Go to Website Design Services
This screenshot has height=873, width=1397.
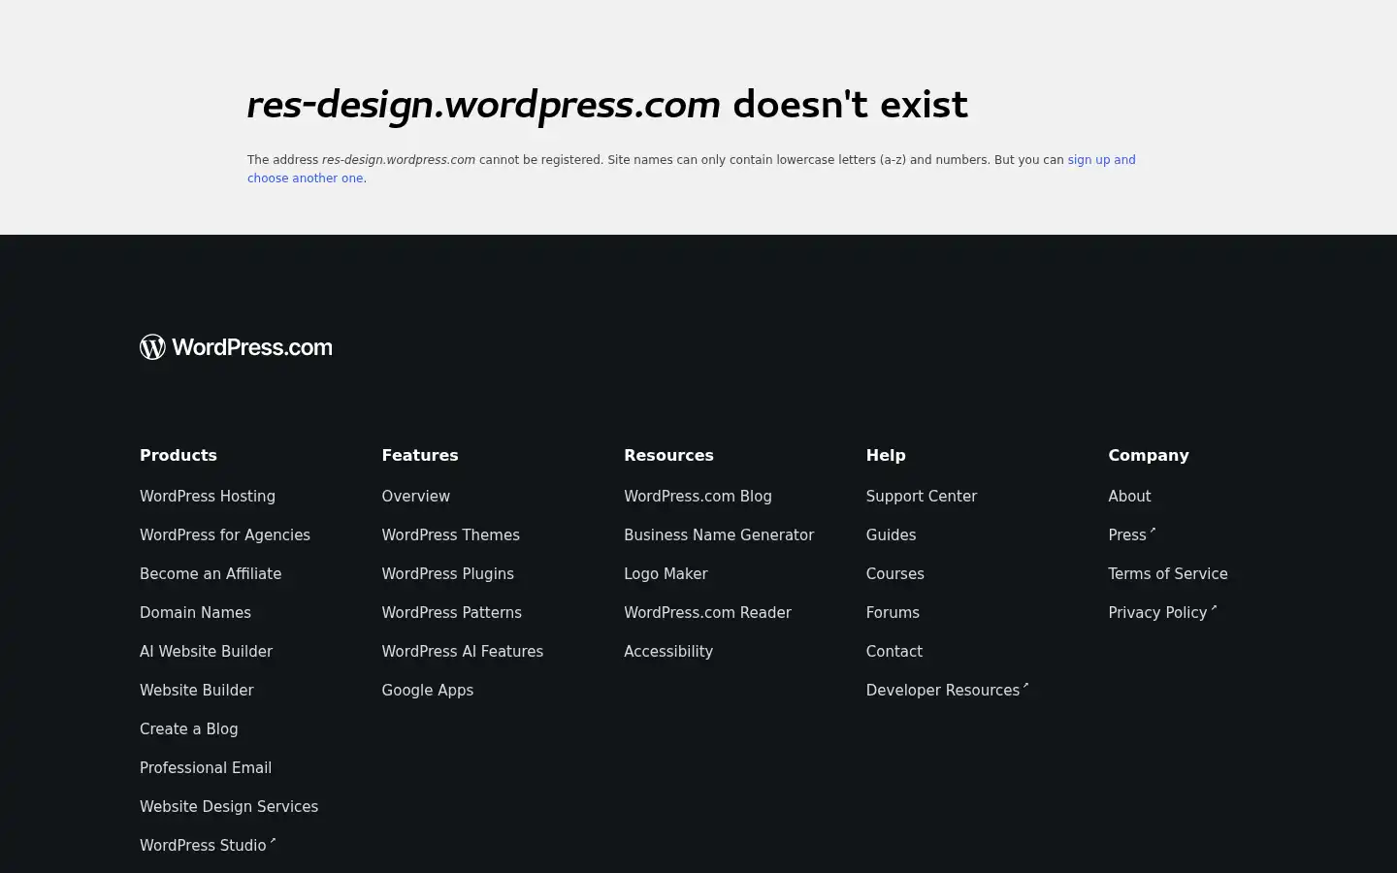(x=229, y=807)
